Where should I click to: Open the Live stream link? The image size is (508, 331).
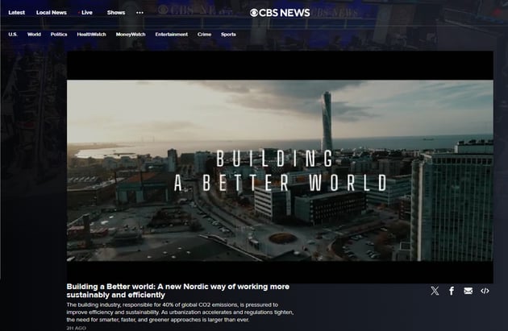85,13
